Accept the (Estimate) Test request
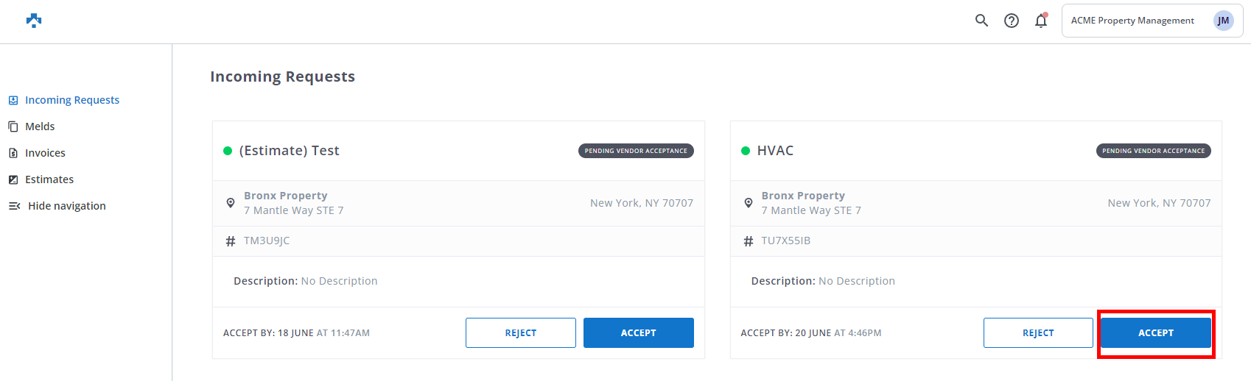Image resolution: width=1251 pixels, height=381 pixels. [638, 333]
